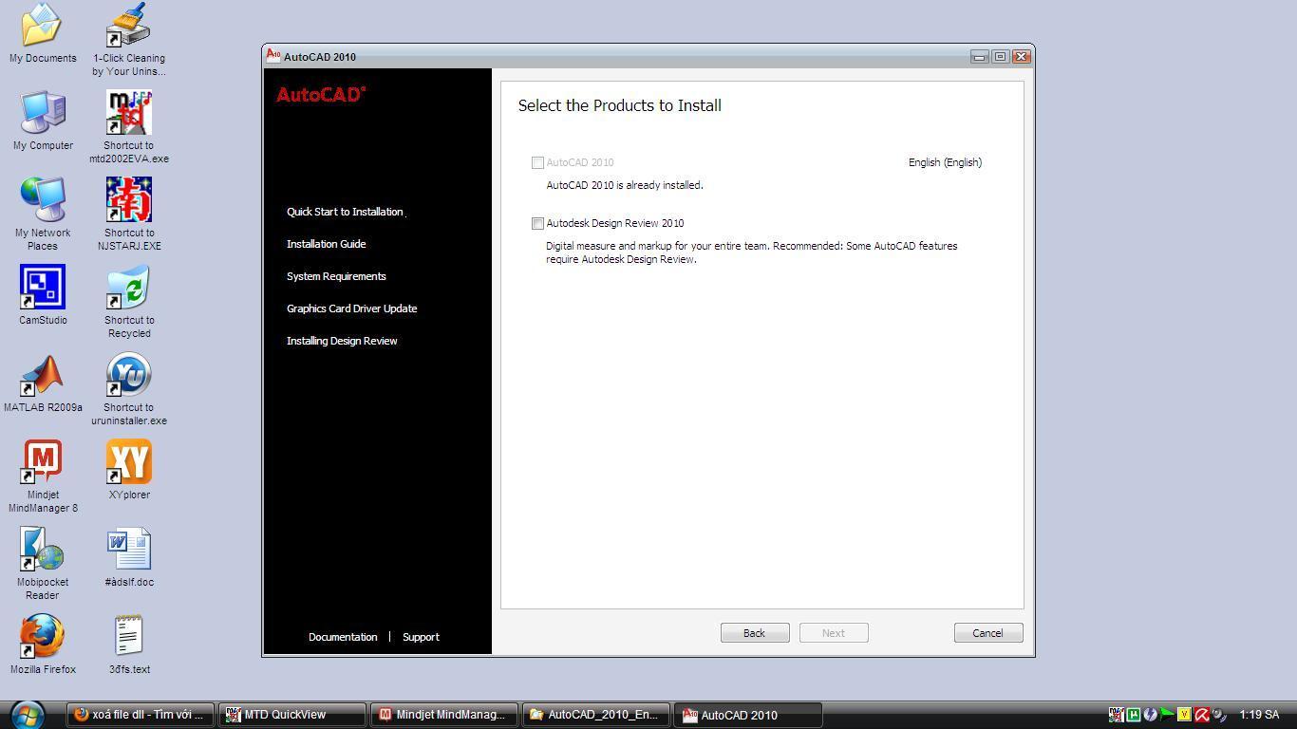Click the yellow V tray icon

point(1184,715)
